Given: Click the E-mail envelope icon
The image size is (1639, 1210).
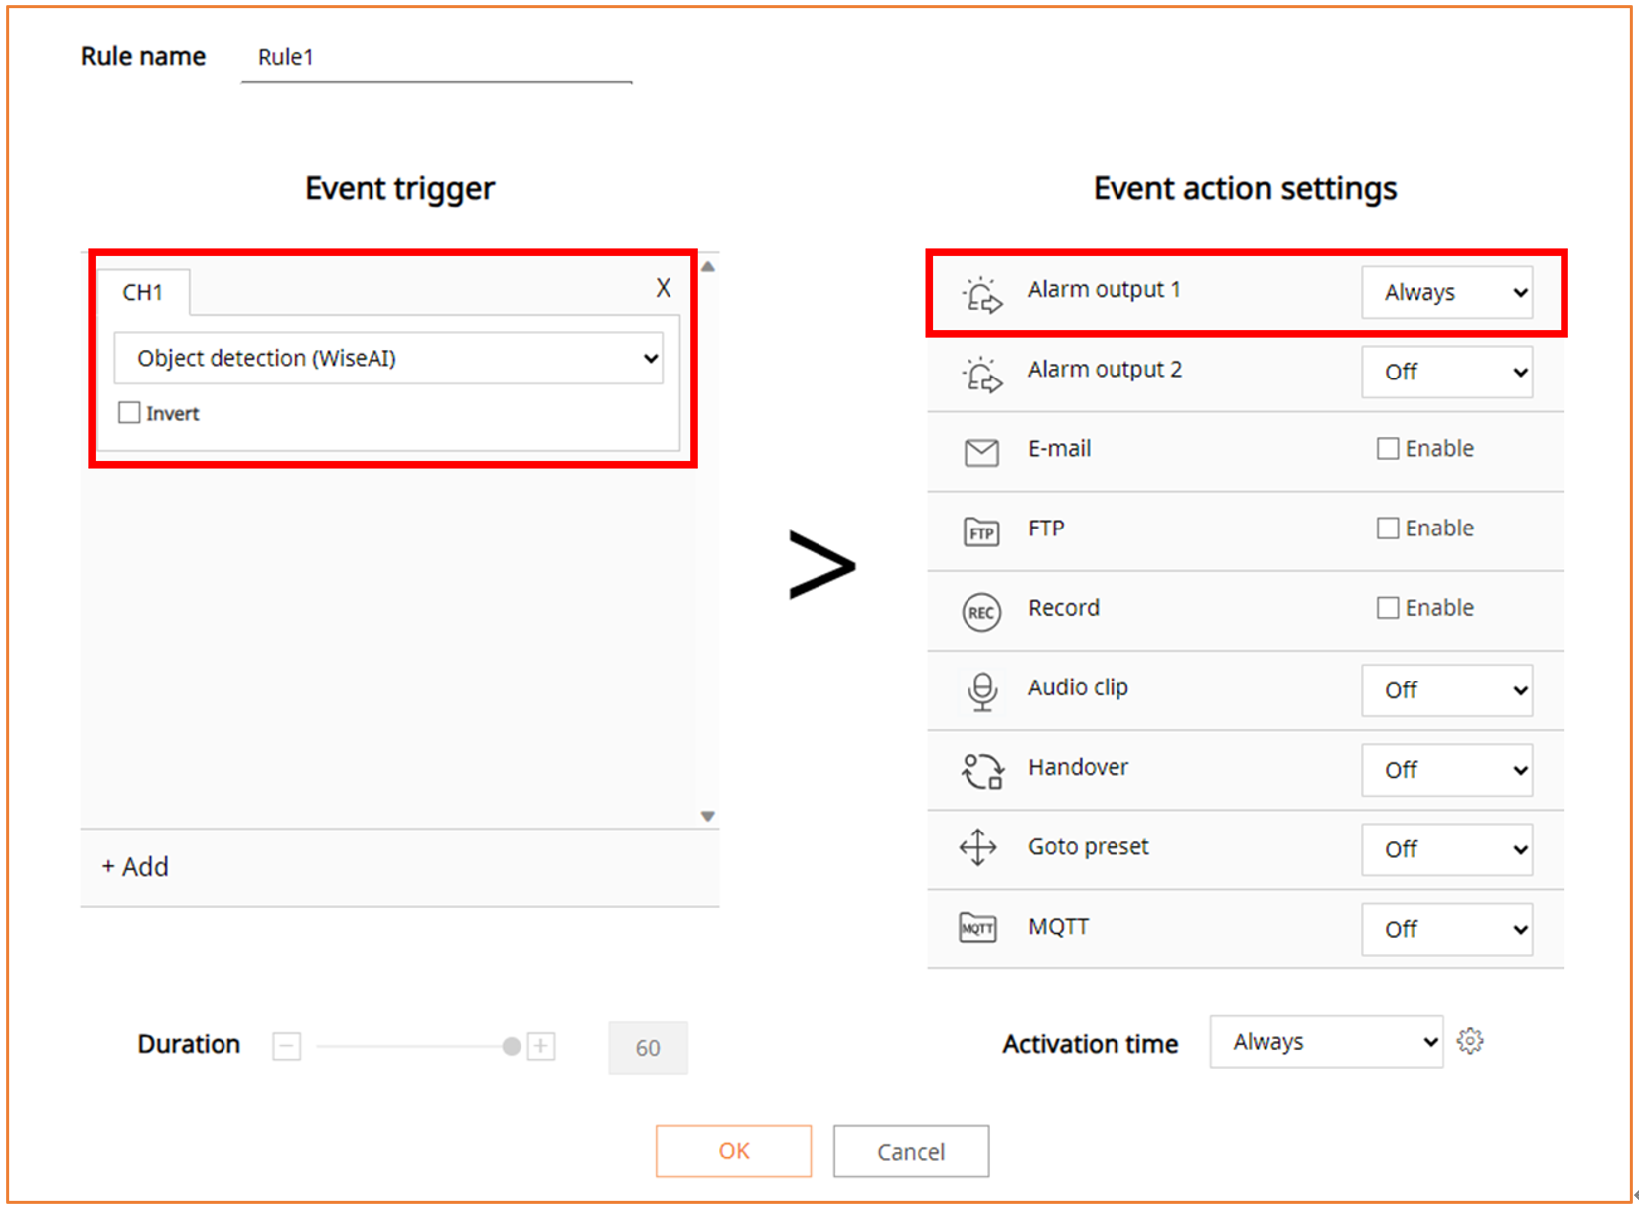Looking at the screenshot, I should [981, 452].
